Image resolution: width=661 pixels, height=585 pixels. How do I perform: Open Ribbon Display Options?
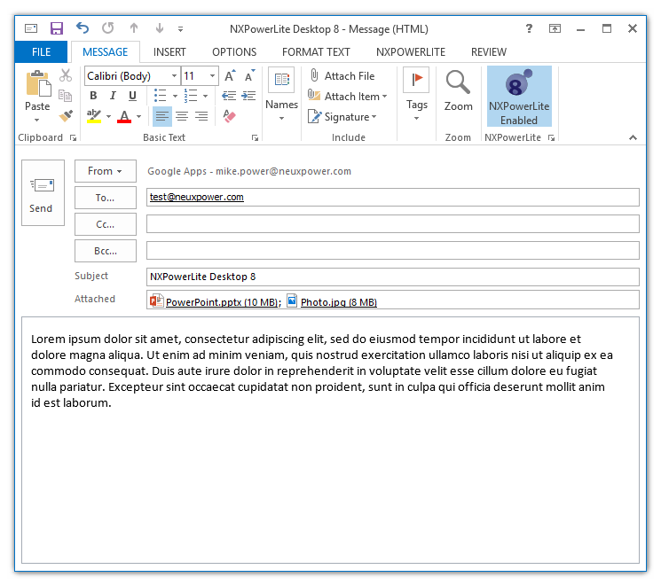click(555, 28)
